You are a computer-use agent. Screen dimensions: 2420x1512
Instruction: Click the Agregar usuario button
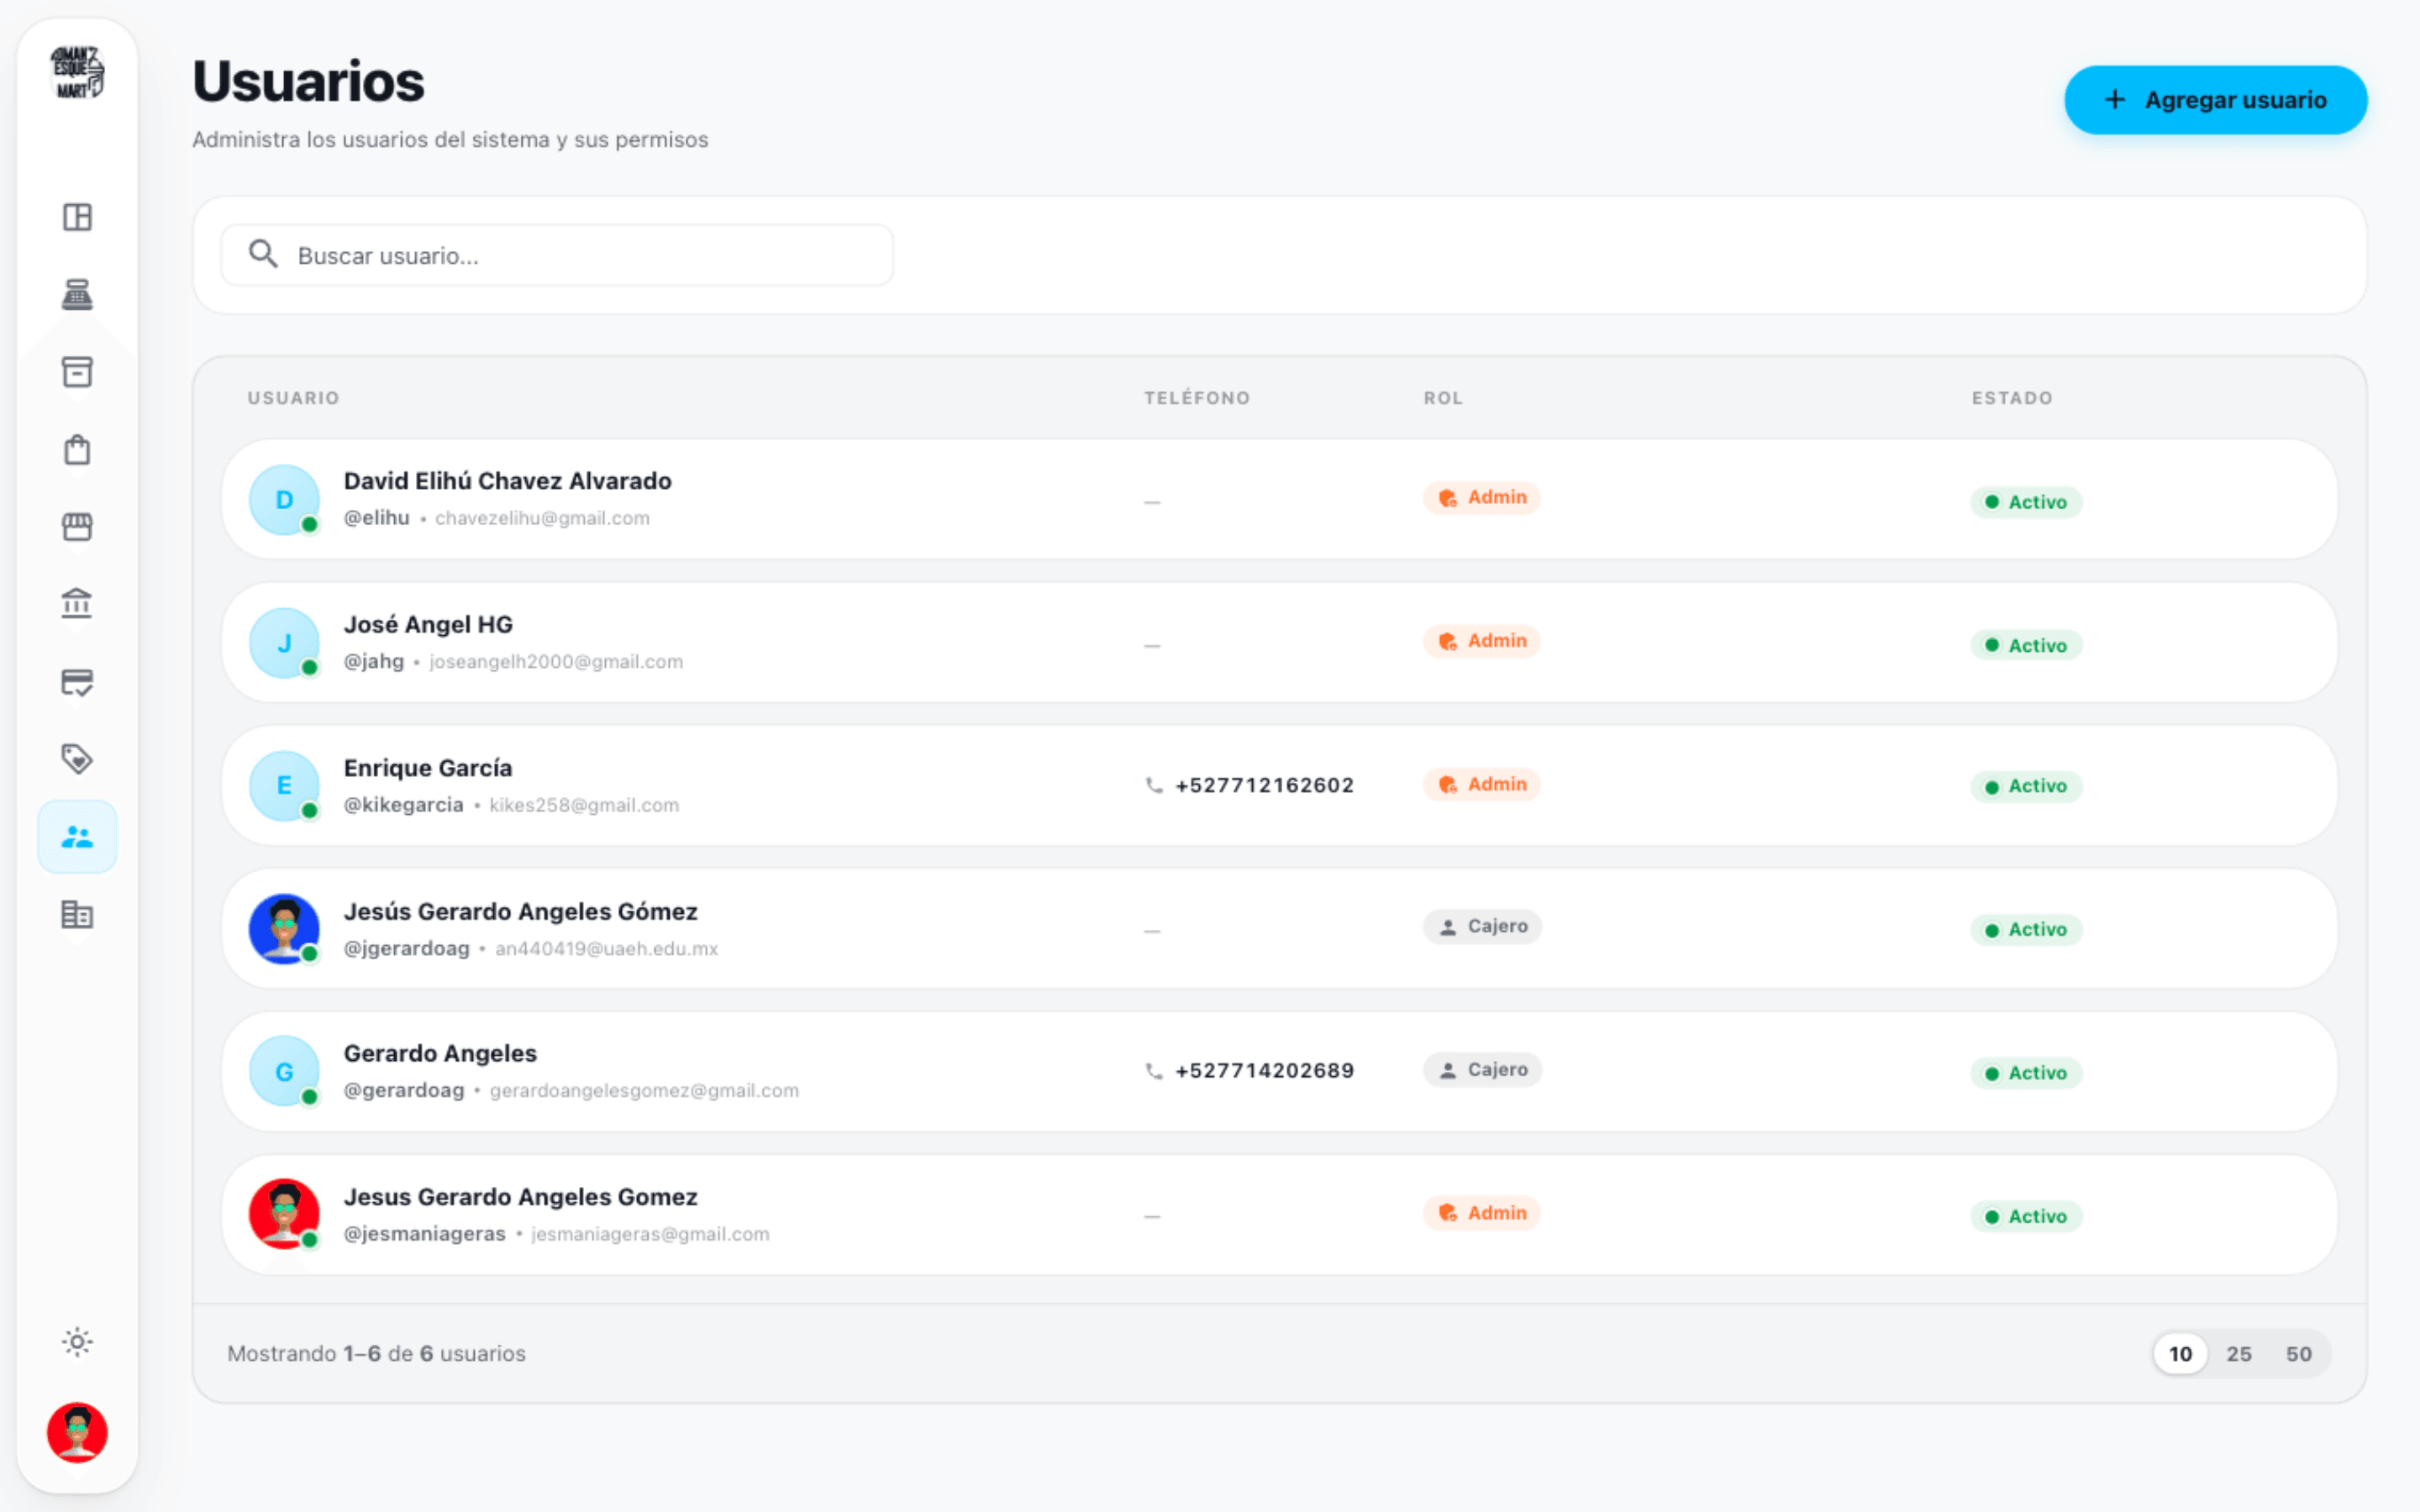2215,100
